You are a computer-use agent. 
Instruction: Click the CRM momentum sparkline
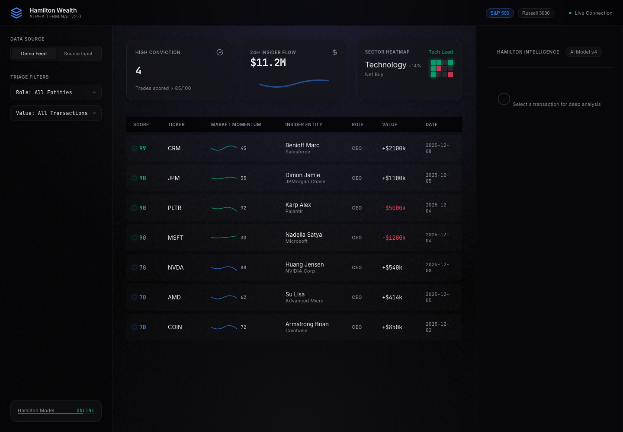pyautogui.click(x=224, y=148)
